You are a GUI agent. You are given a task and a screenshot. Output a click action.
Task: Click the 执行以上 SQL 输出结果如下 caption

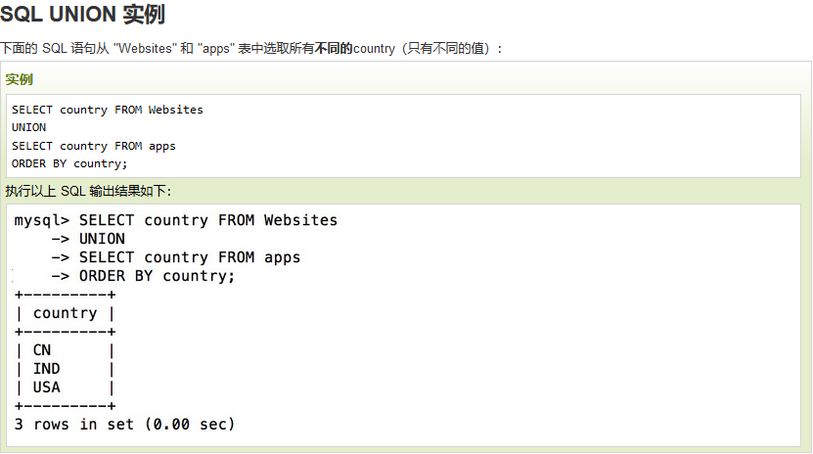click(88, 191)
